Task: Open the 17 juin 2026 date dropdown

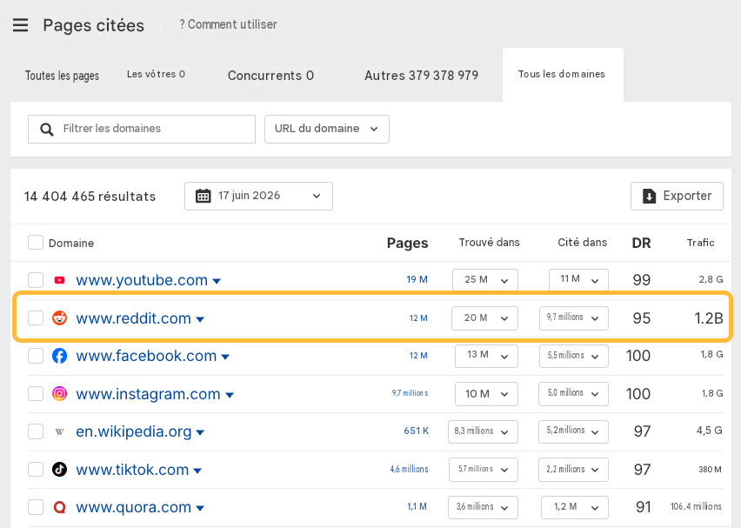Action: click(258, 196)
